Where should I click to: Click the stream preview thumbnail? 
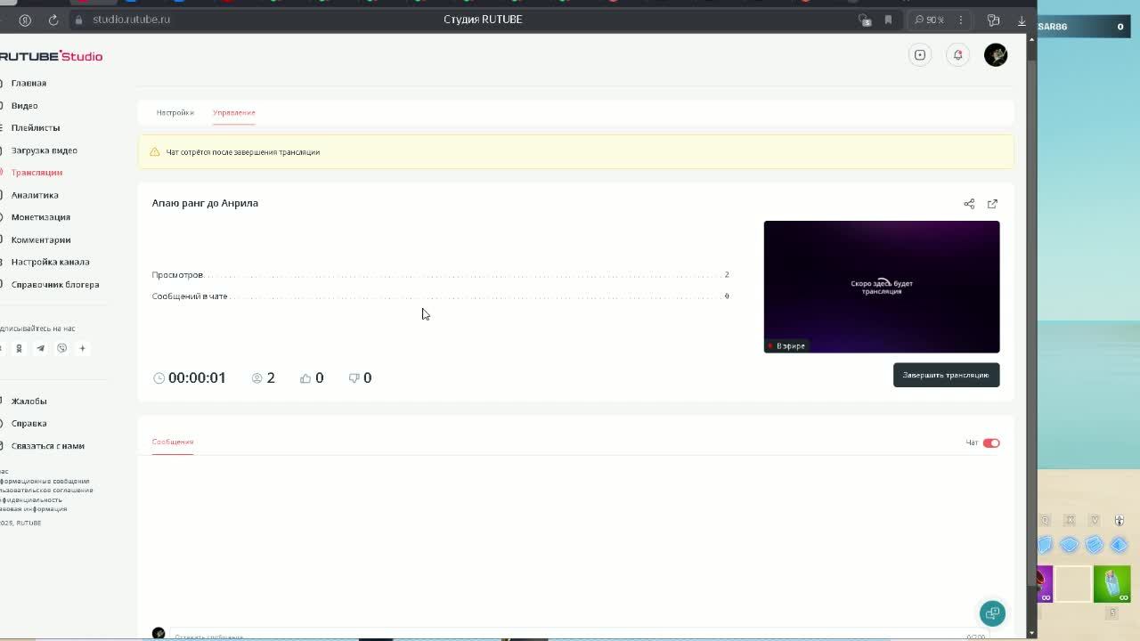[882, 287]
